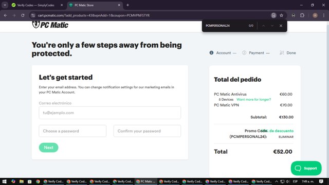Open the Copilot icon on the taskbar
This screenshot has width=329, height=185.
pyautogui.click(x=13, y=181)
